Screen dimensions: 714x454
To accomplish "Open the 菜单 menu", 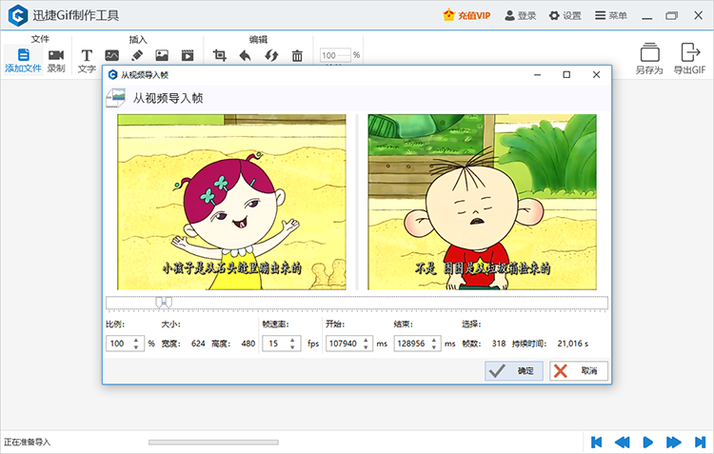I will [611, 15].
